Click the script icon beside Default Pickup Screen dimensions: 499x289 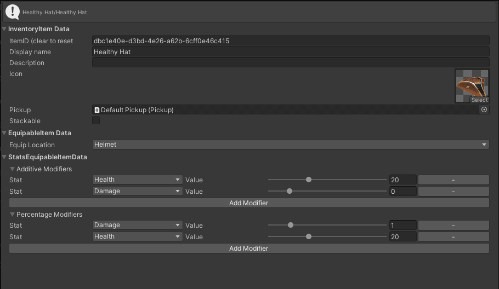point(97,110)
